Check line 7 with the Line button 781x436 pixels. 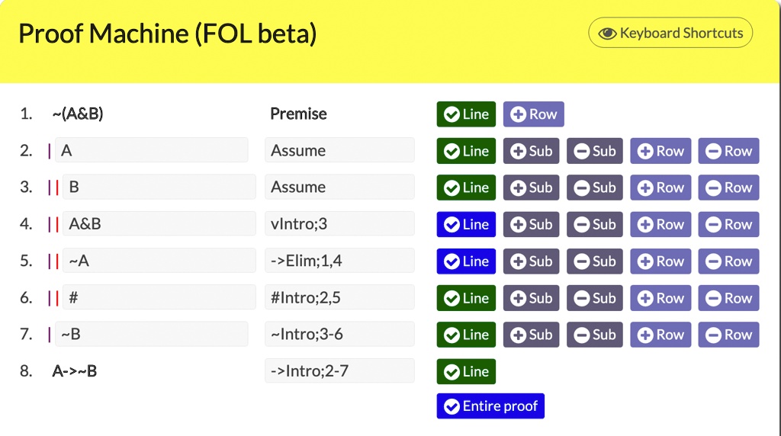tap(466, 335)
